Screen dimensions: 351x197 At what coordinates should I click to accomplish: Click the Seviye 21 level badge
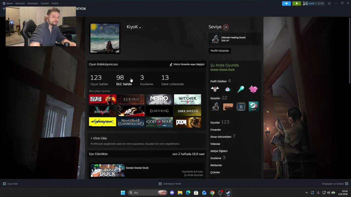point(226,27)
